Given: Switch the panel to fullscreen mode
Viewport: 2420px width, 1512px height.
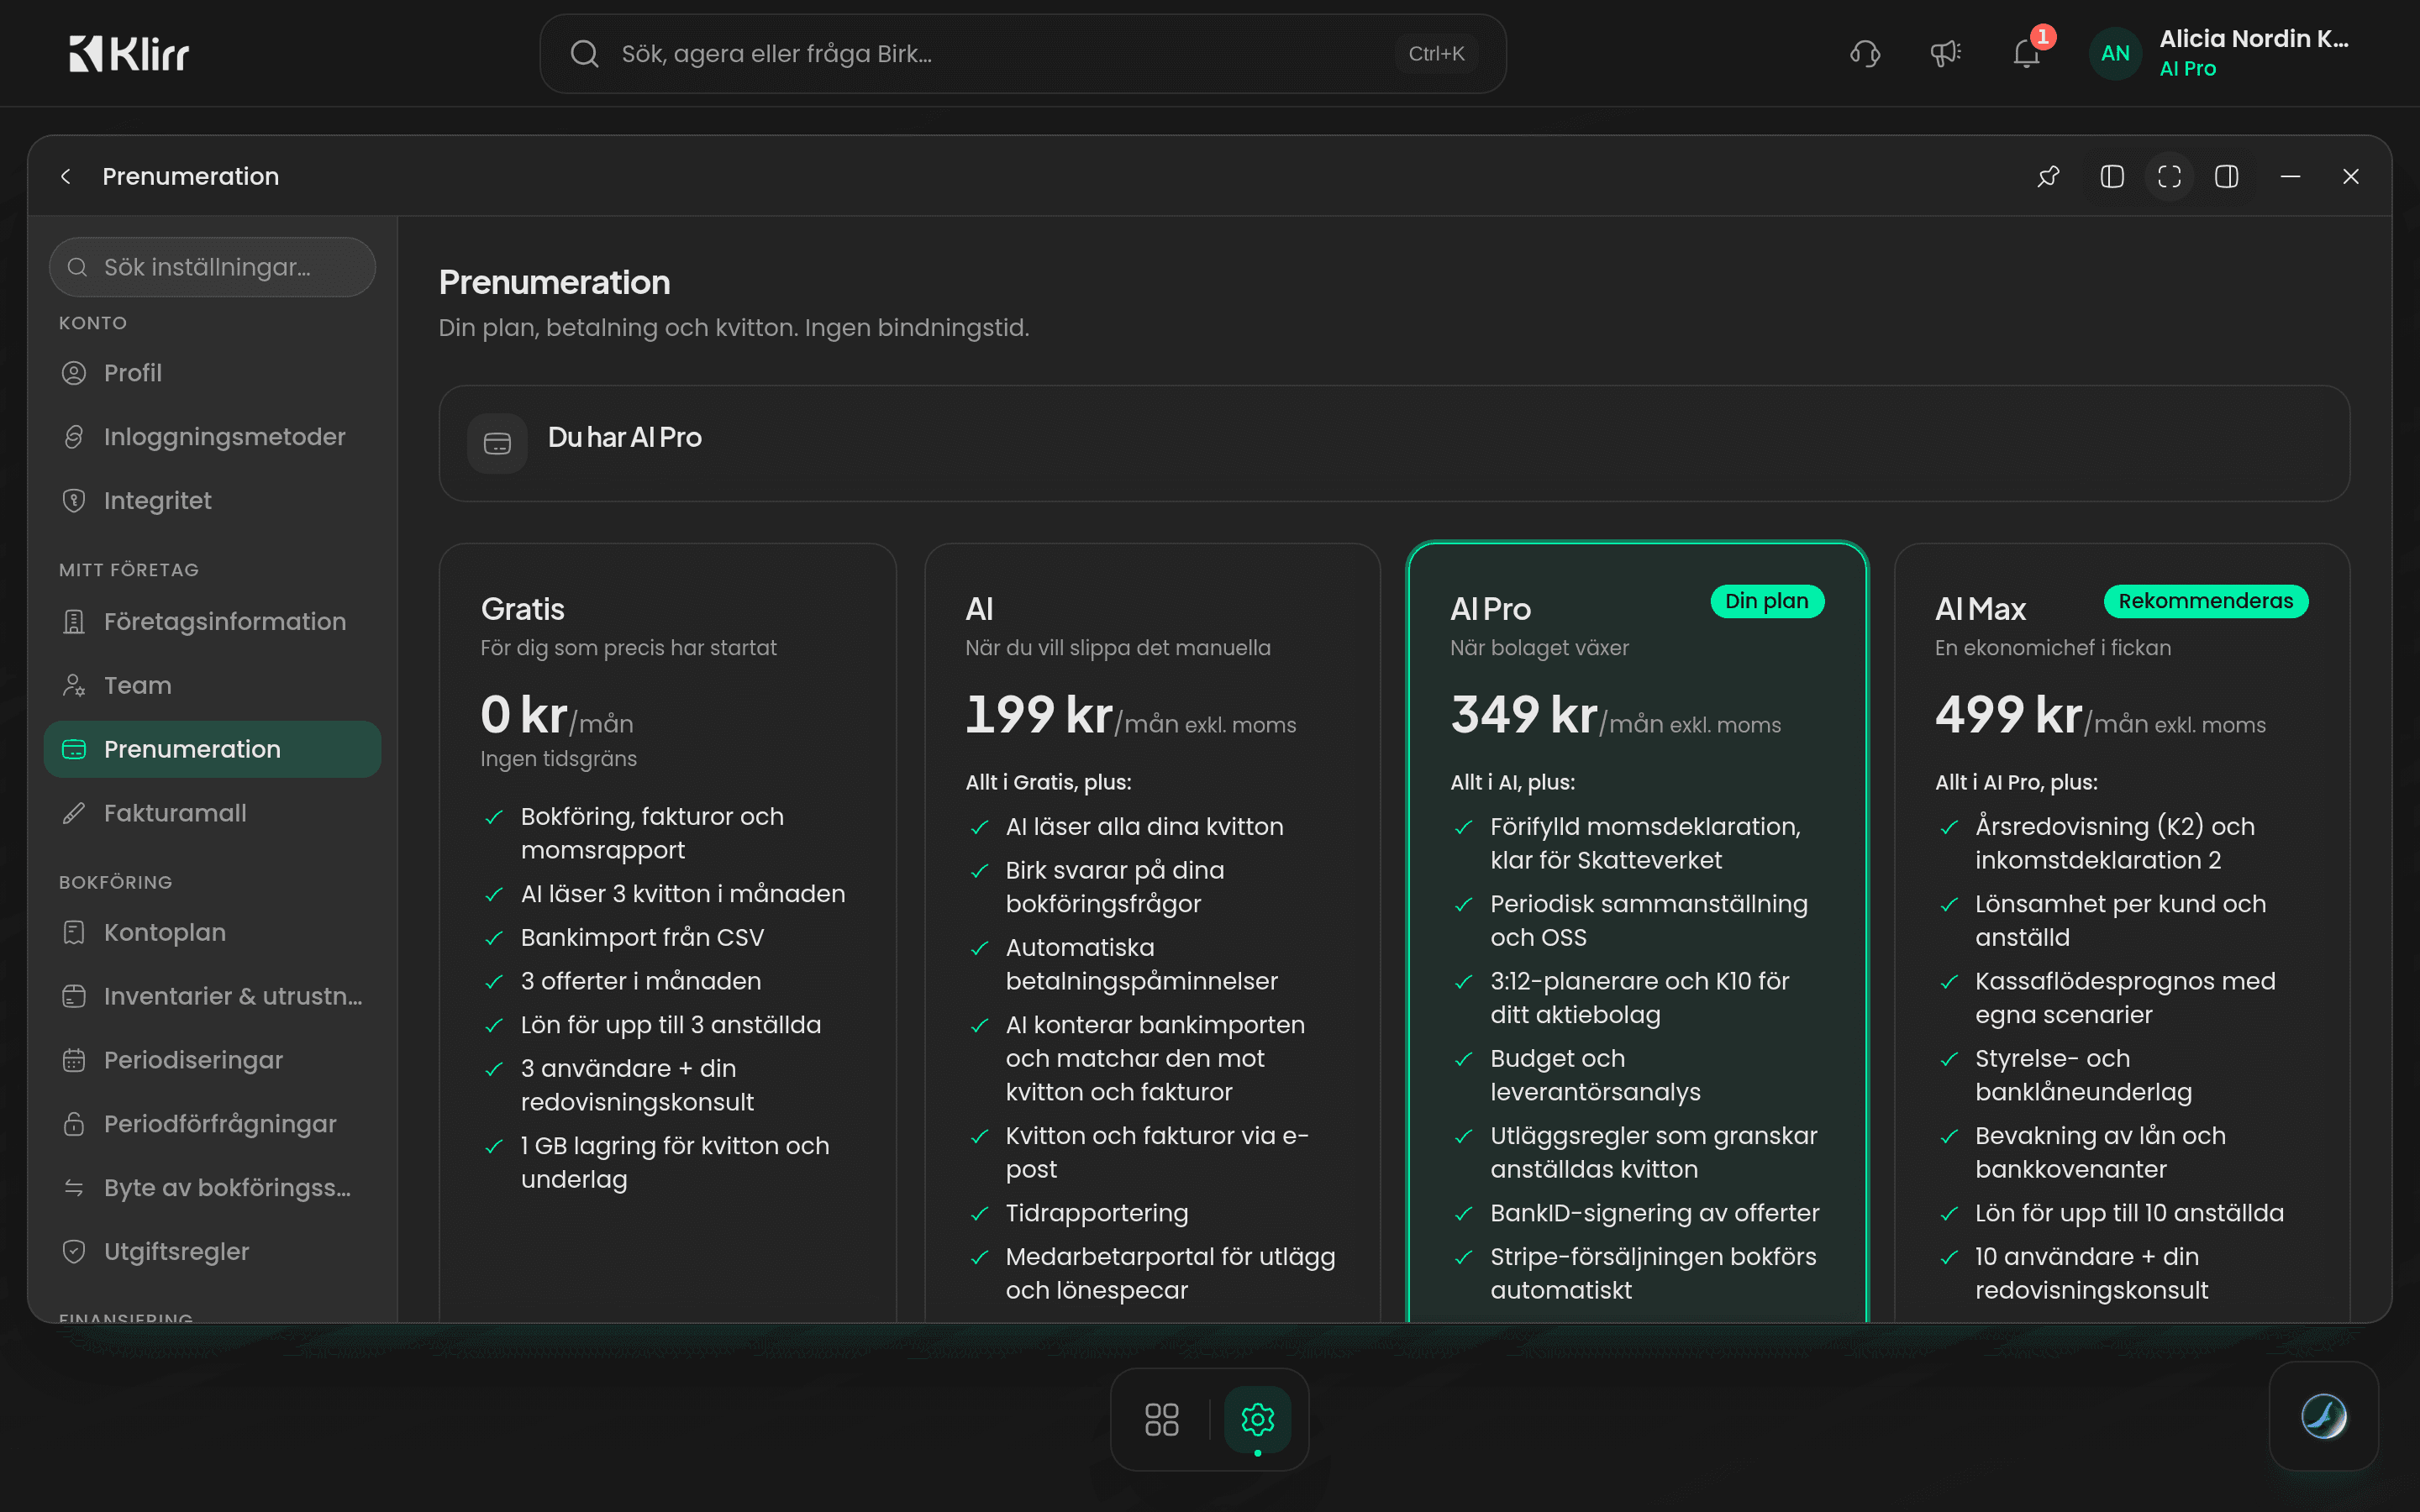Looking at the screenshot, I should [x=2169, y=176].
